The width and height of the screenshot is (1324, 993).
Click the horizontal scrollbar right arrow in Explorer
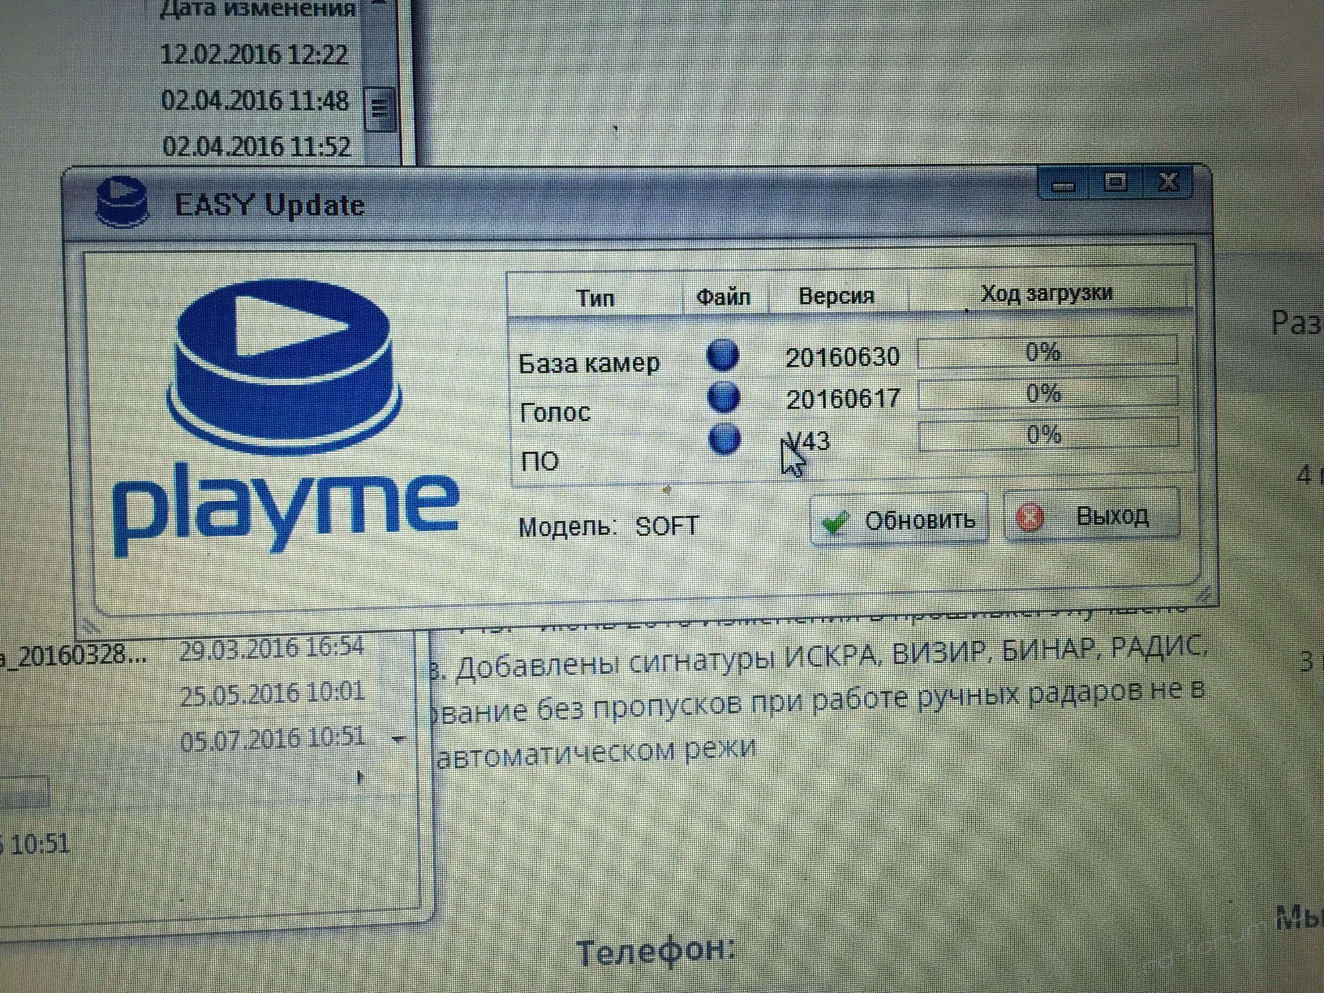361,777
